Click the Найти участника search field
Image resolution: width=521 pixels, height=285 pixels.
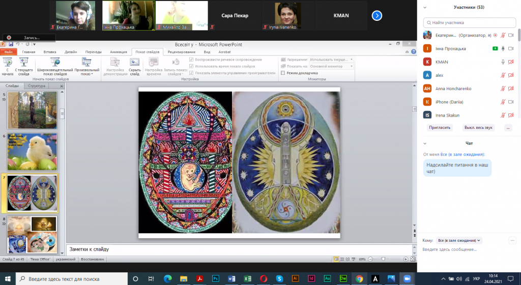click(x=470, y=22)
